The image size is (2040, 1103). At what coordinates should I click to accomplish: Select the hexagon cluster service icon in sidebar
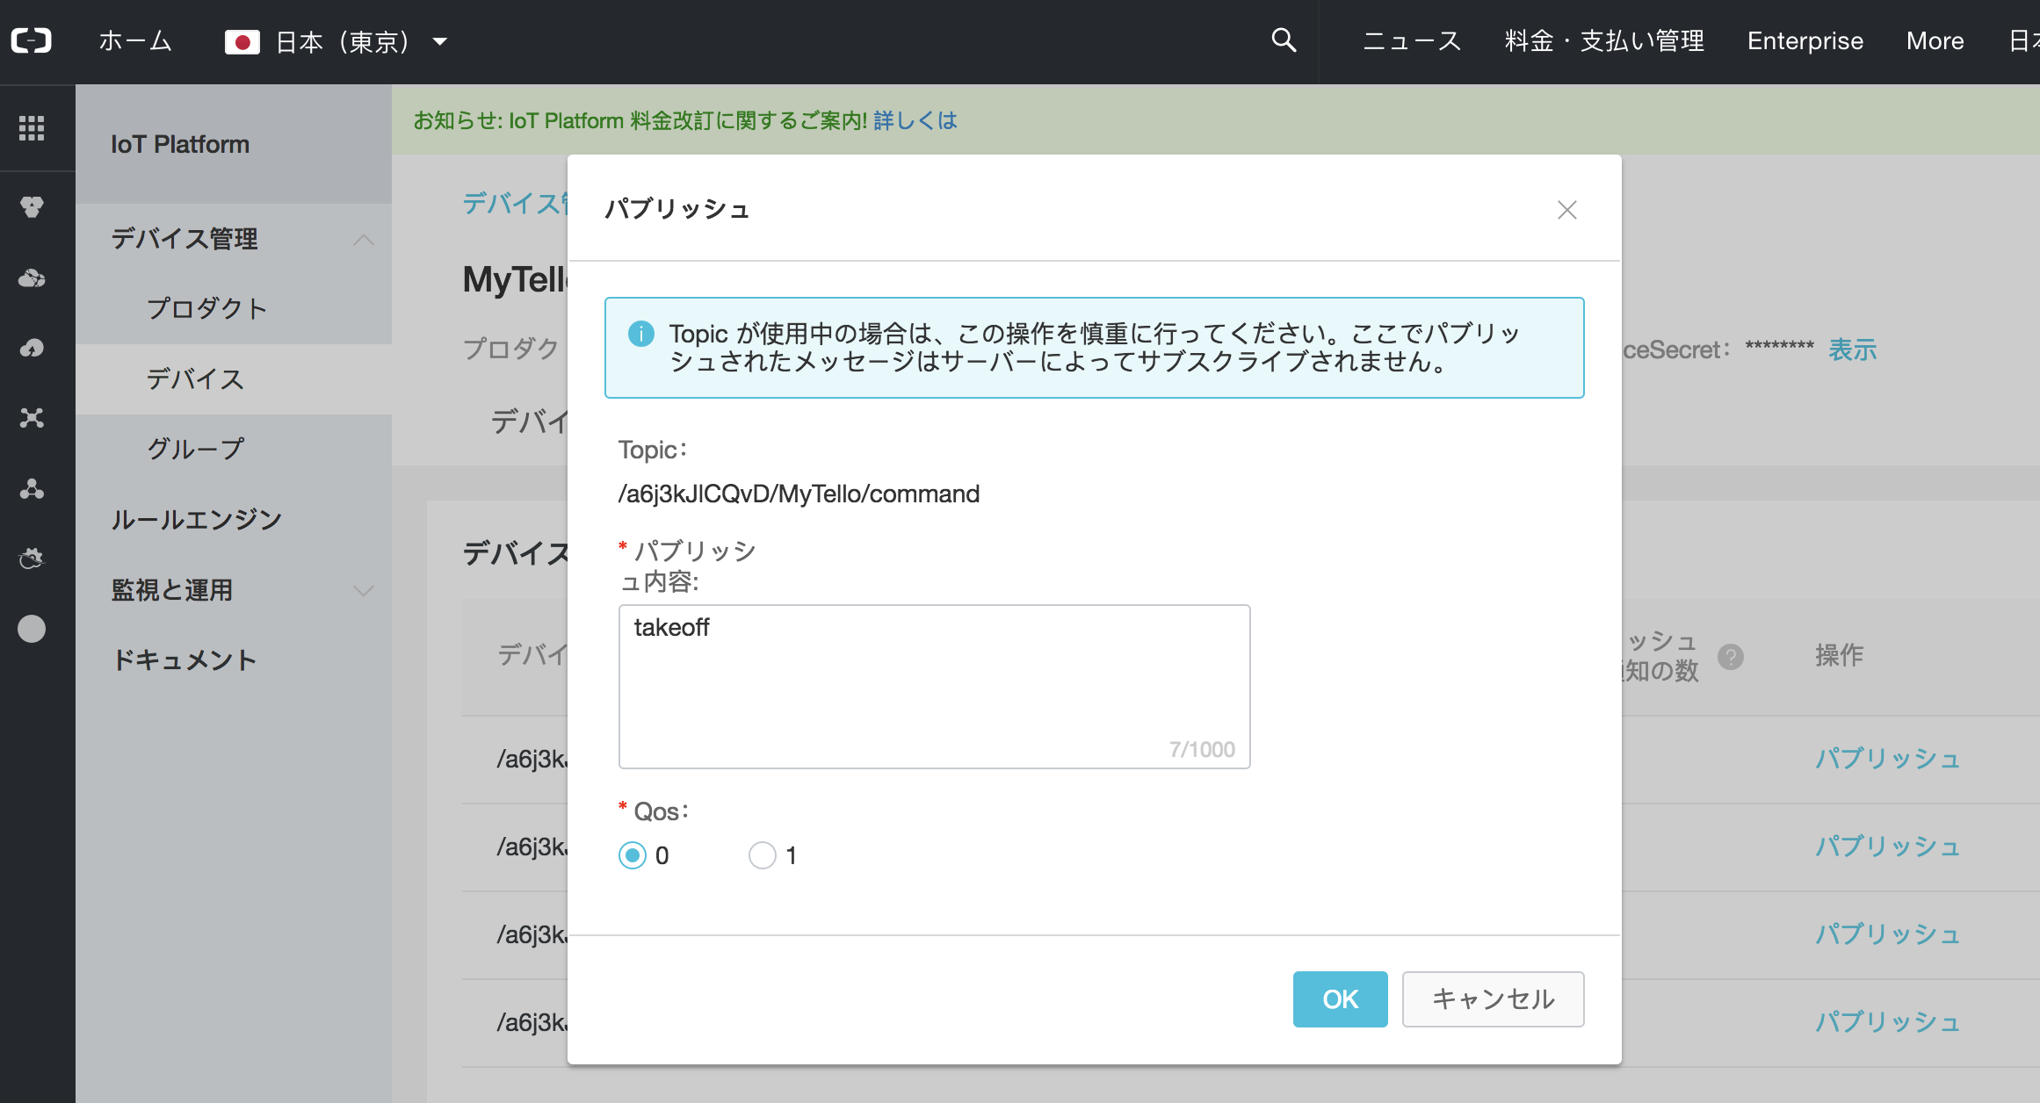tap(32, 207)
